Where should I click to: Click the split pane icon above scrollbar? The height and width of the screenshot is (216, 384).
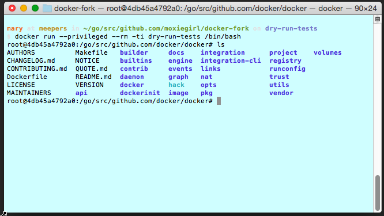[378, 19]
